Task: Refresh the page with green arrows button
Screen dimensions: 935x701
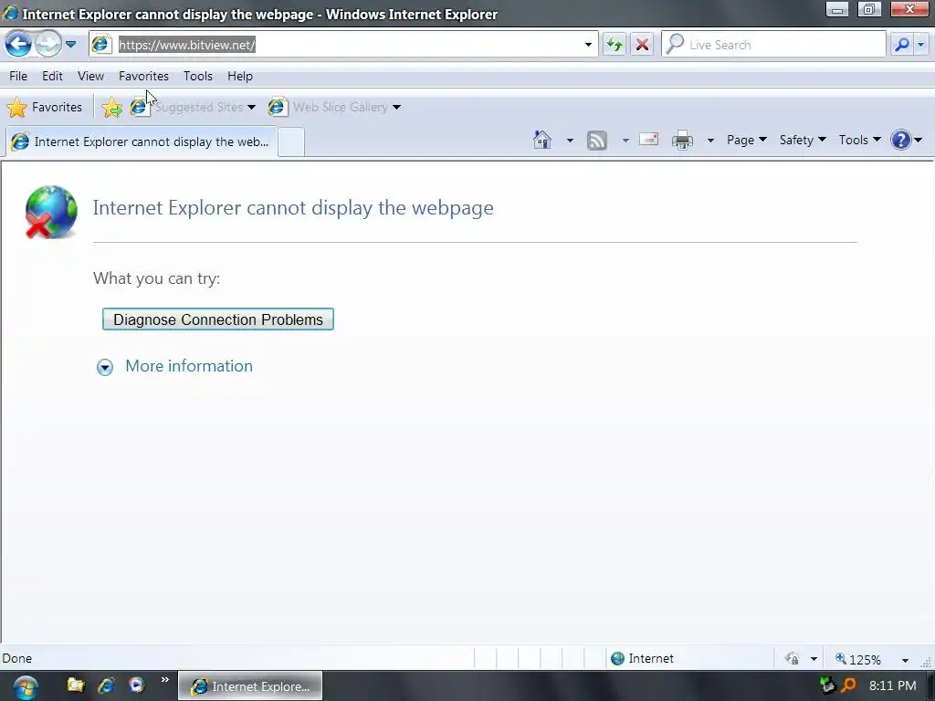Action: click(615, 45)
